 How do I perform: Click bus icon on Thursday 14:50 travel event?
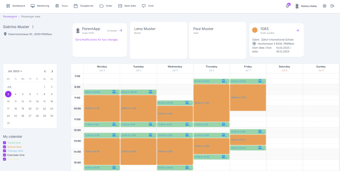pyautogui.click(x=224, y=156)
